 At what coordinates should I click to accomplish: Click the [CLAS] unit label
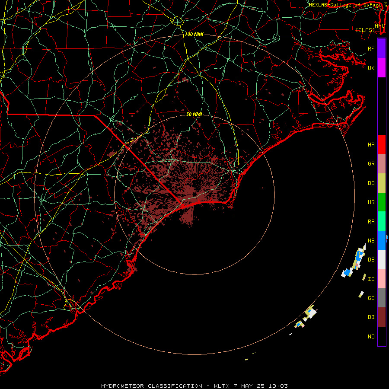pyautogui.click(x=365, y=30)
